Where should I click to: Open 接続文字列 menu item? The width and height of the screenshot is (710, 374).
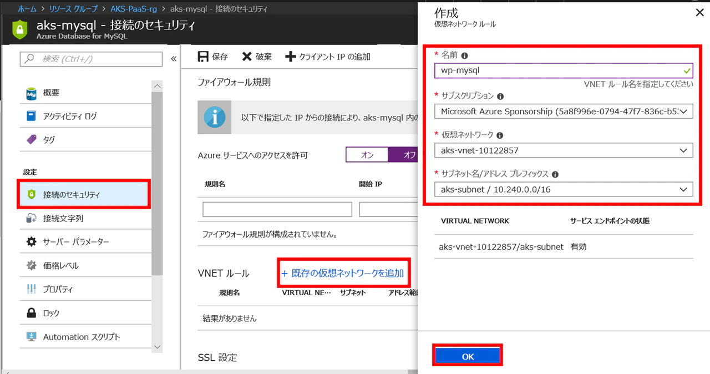85,219
